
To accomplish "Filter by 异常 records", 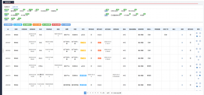I will 18,20.
